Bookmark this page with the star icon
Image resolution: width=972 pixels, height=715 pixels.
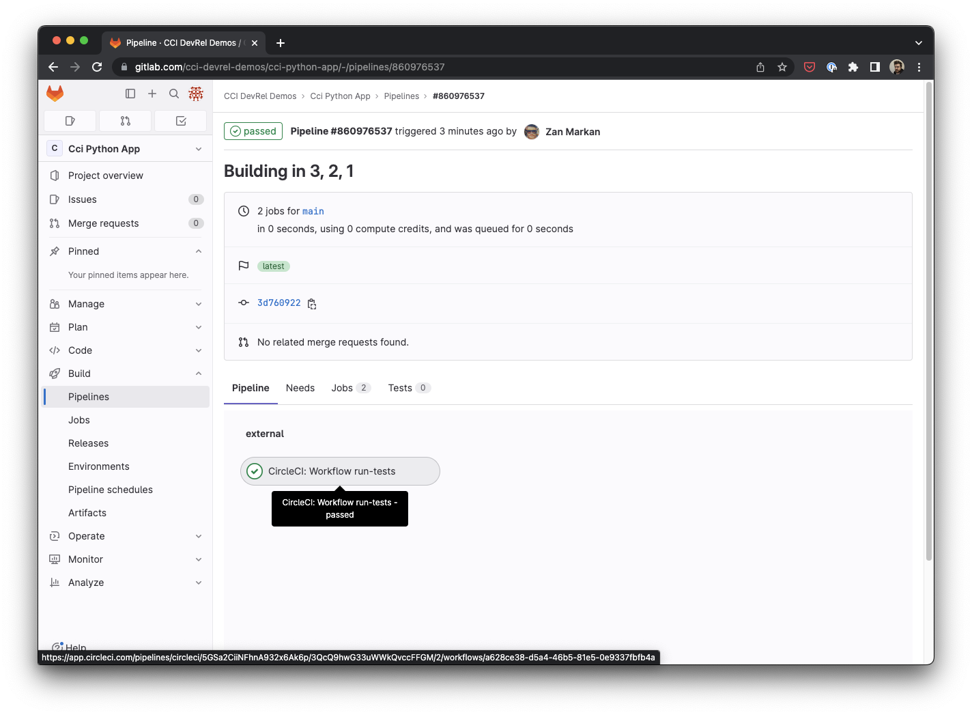782,67
